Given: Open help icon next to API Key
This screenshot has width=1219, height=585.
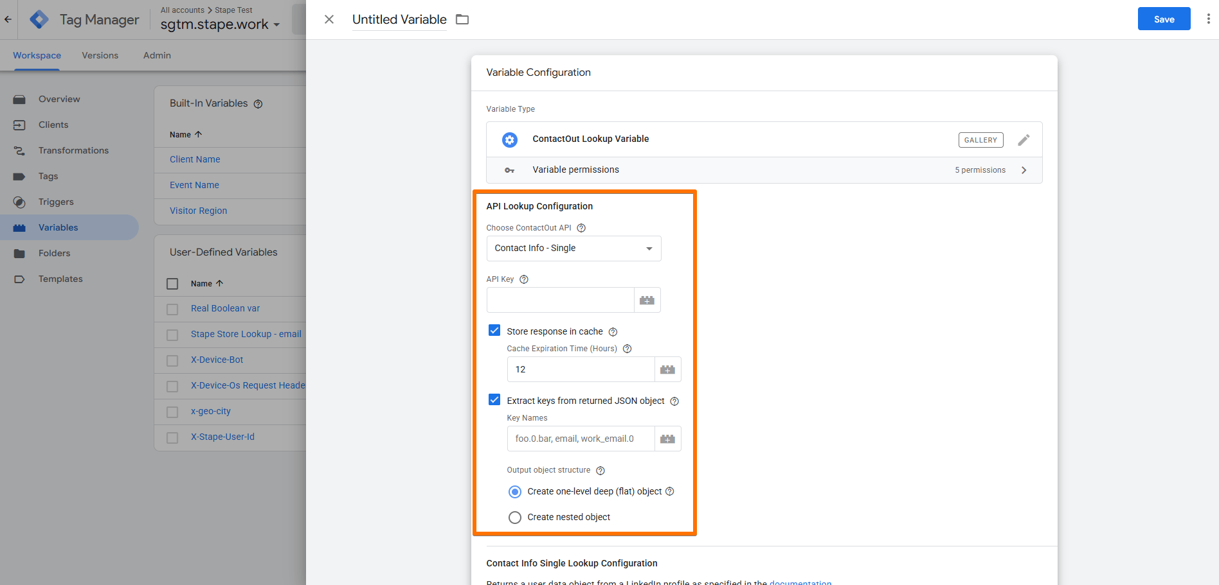Looking at the screenshot, I should point(524,279).
